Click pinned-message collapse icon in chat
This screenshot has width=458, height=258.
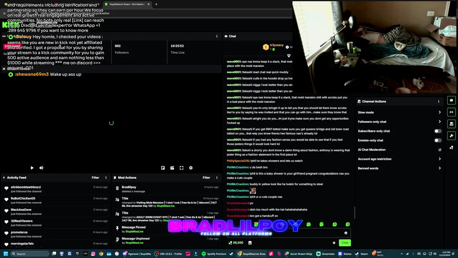[x=289, y=56]
